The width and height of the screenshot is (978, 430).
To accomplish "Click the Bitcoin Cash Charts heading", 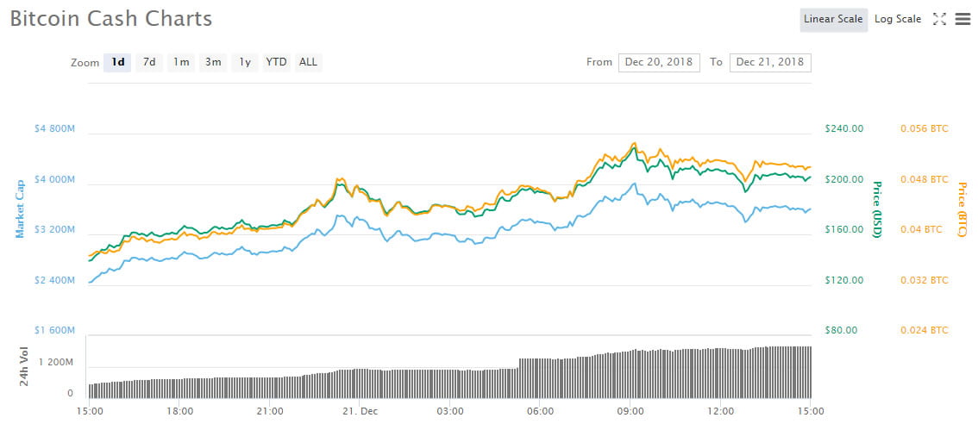I will pyautogui.click(x=111, y=19).
